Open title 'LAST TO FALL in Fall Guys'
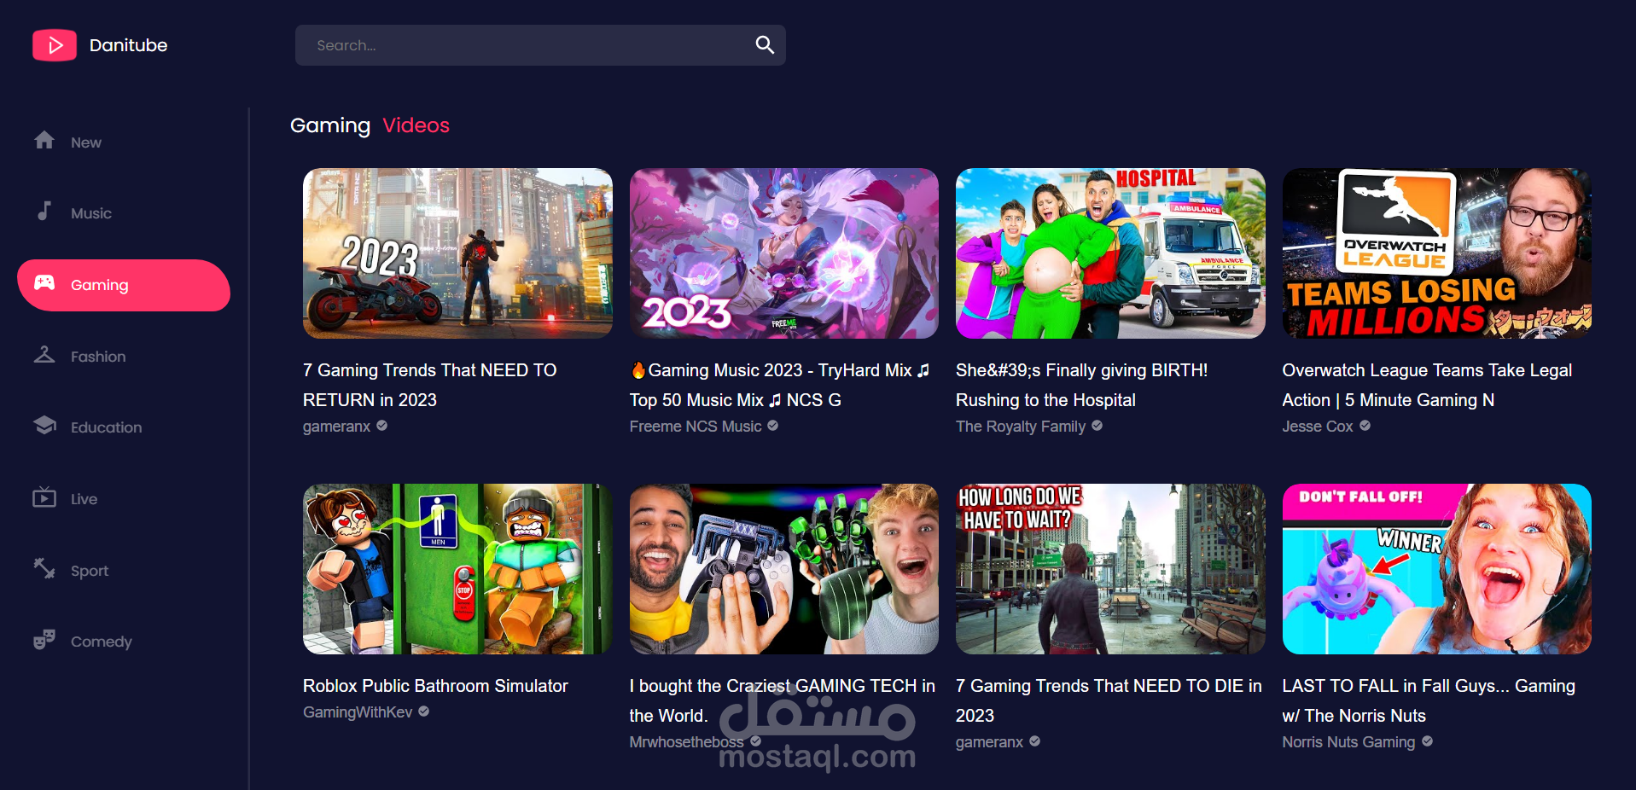Viewport: 1636px width, 790px height. pyautogui.click(x=1429, y=700)
